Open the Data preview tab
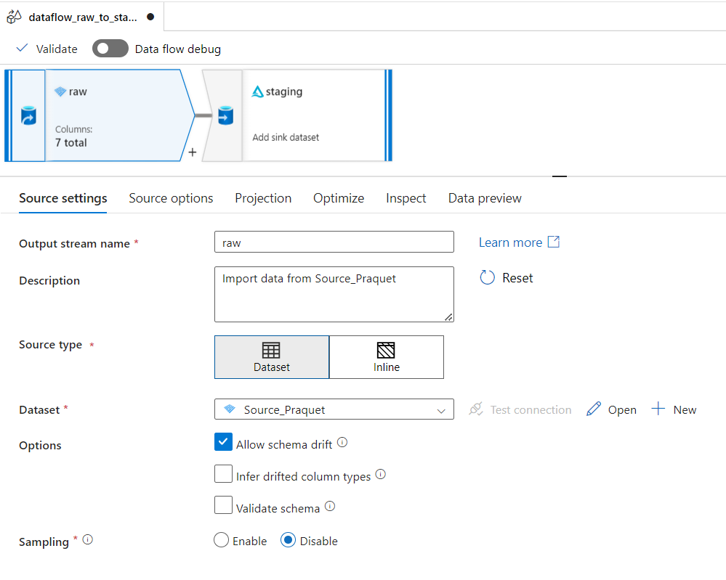The width and height of the screenshot is (726, 580). [x=485, y=198]
